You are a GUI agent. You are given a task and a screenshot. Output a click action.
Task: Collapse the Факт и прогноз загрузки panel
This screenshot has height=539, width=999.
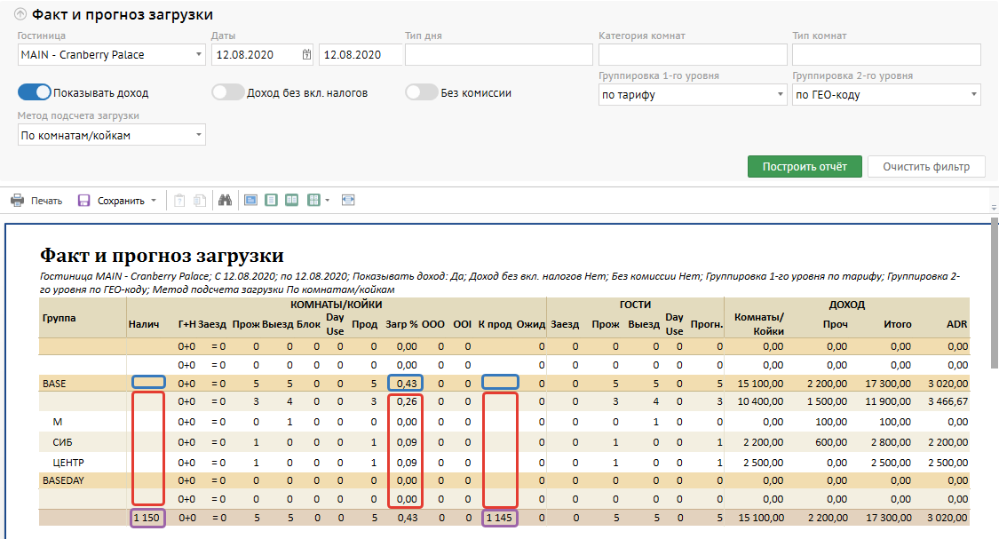pyautogui.click(x=20, y=15)
